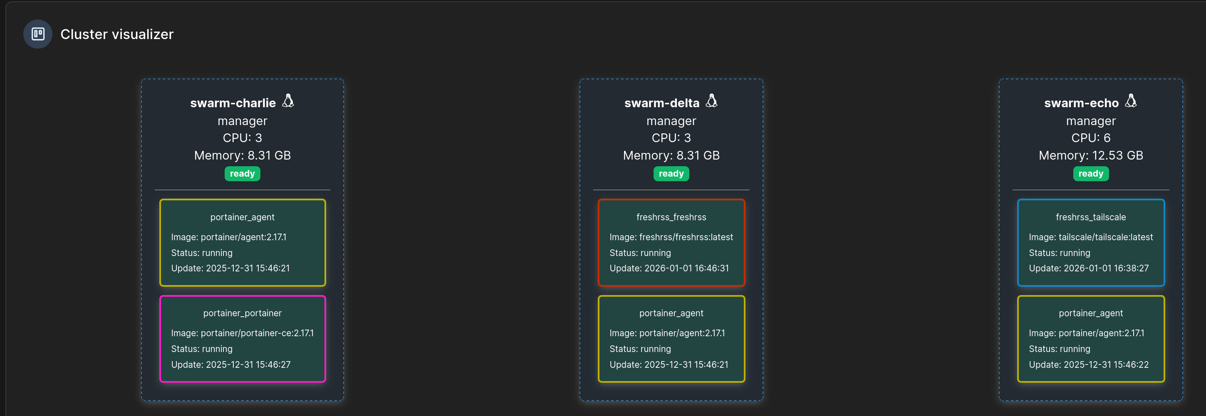The image size is (1206, 416).
Task: Click the ready status badge on swarm-delta
Action: (x=671, y=174)
